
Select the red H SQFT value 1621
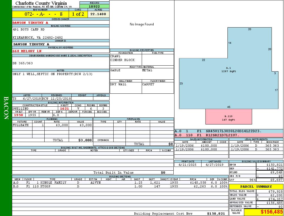64,109
